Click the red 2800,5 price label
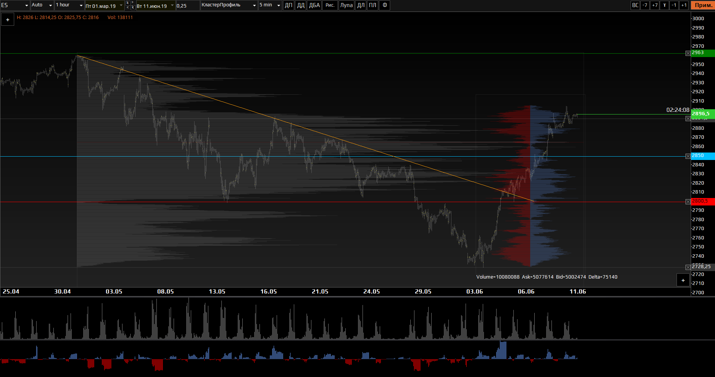This screenshot has height=377, width=715. (x=702, y=201)
